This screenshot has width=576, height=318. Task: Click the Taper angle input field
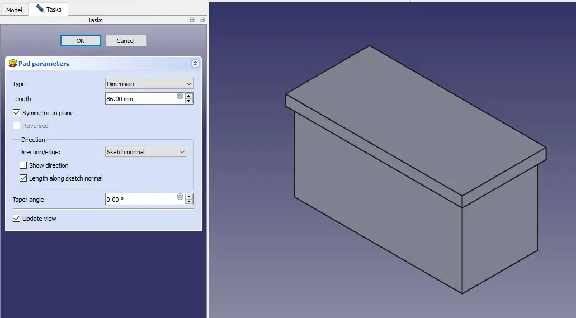(140, 200)
